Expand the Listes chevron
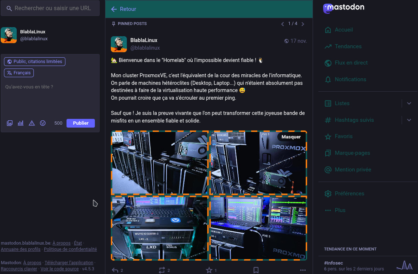Viewport: 418px width, 274px height. click(x=409, y=103)
